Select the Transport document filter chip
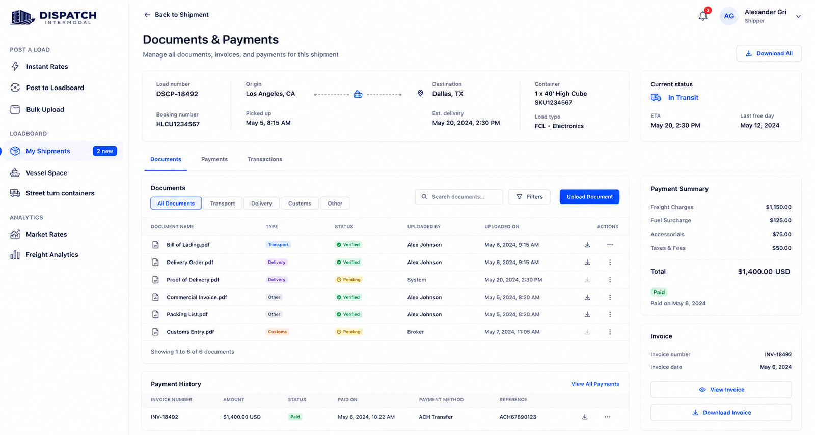 [223, 204]
